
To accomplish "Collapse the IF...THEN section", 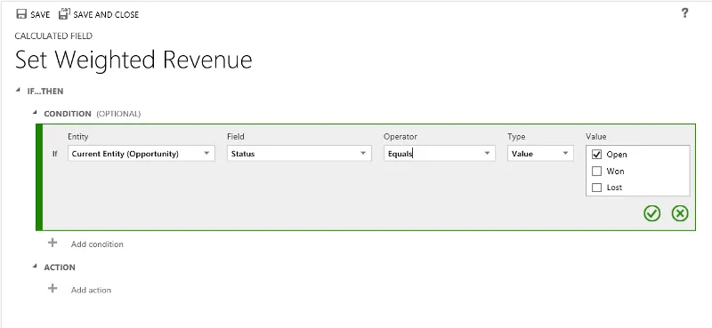I will pos(18,91).
